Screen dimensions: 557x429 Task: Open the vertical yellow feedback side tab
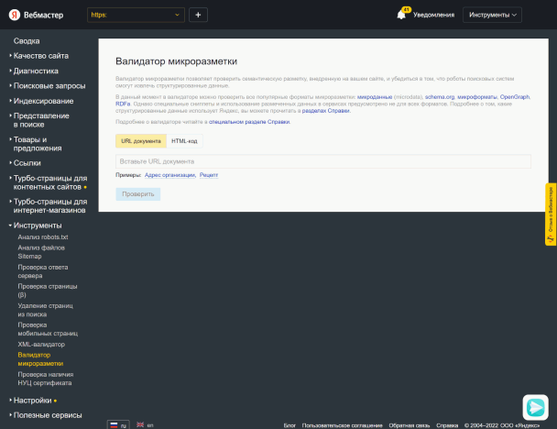[x=551, y=214]
